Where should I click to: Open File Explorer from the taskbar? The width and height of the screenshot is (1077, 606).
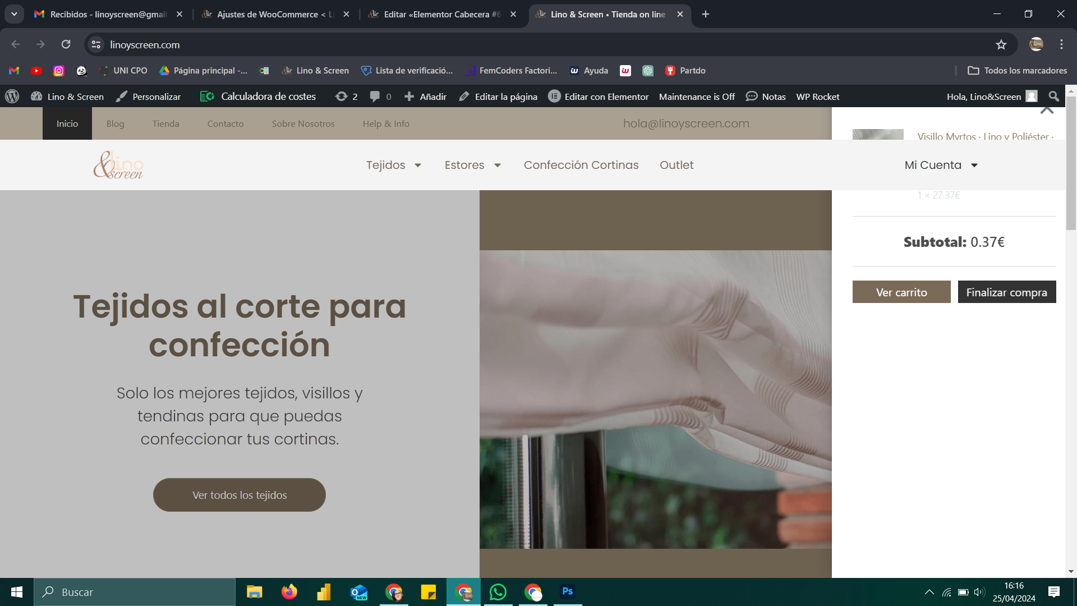tap(255, 592)
